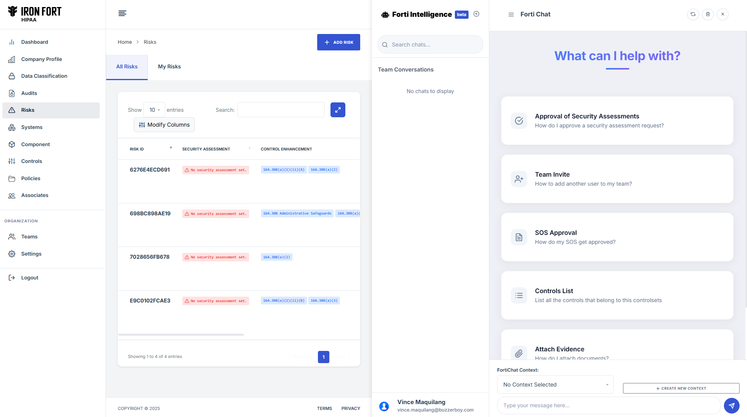The height and width of the screenshot is (417, 747).
Task: Click the hamburger menu icon to collapse sidebar
Action: tap(122, 14)
